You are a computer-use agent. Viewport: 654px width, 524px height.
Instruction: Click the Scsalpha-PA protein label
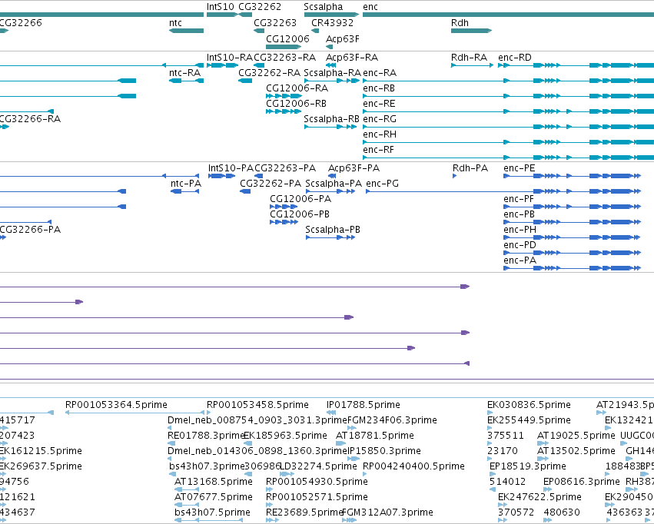(334, 184)
